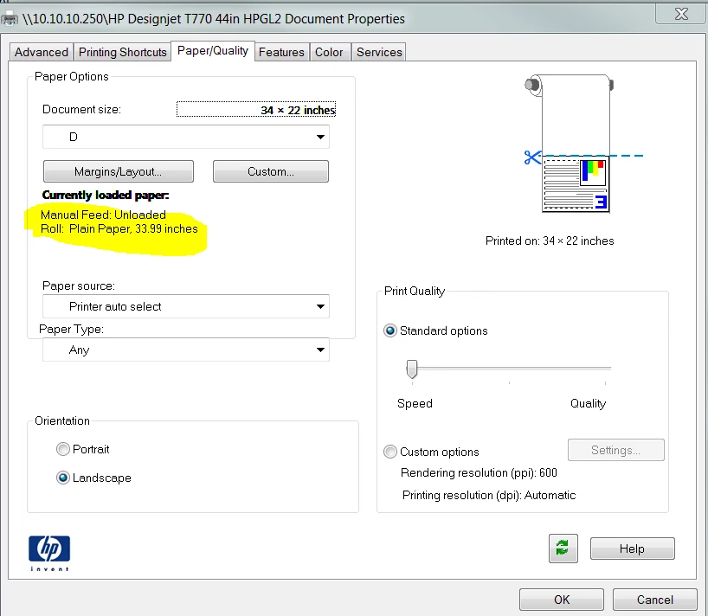Open the document size D dropdown

[x=185, y=137]
